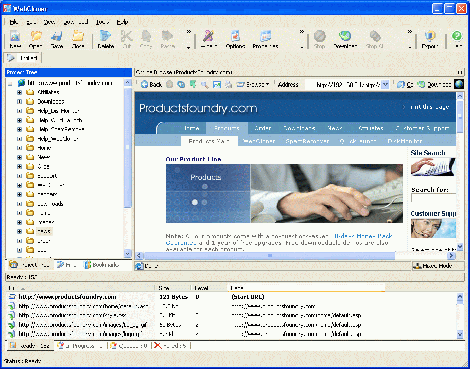Select the style.css row in download list
The height and width of the screenshot is (369, 470).
(231, 315)
